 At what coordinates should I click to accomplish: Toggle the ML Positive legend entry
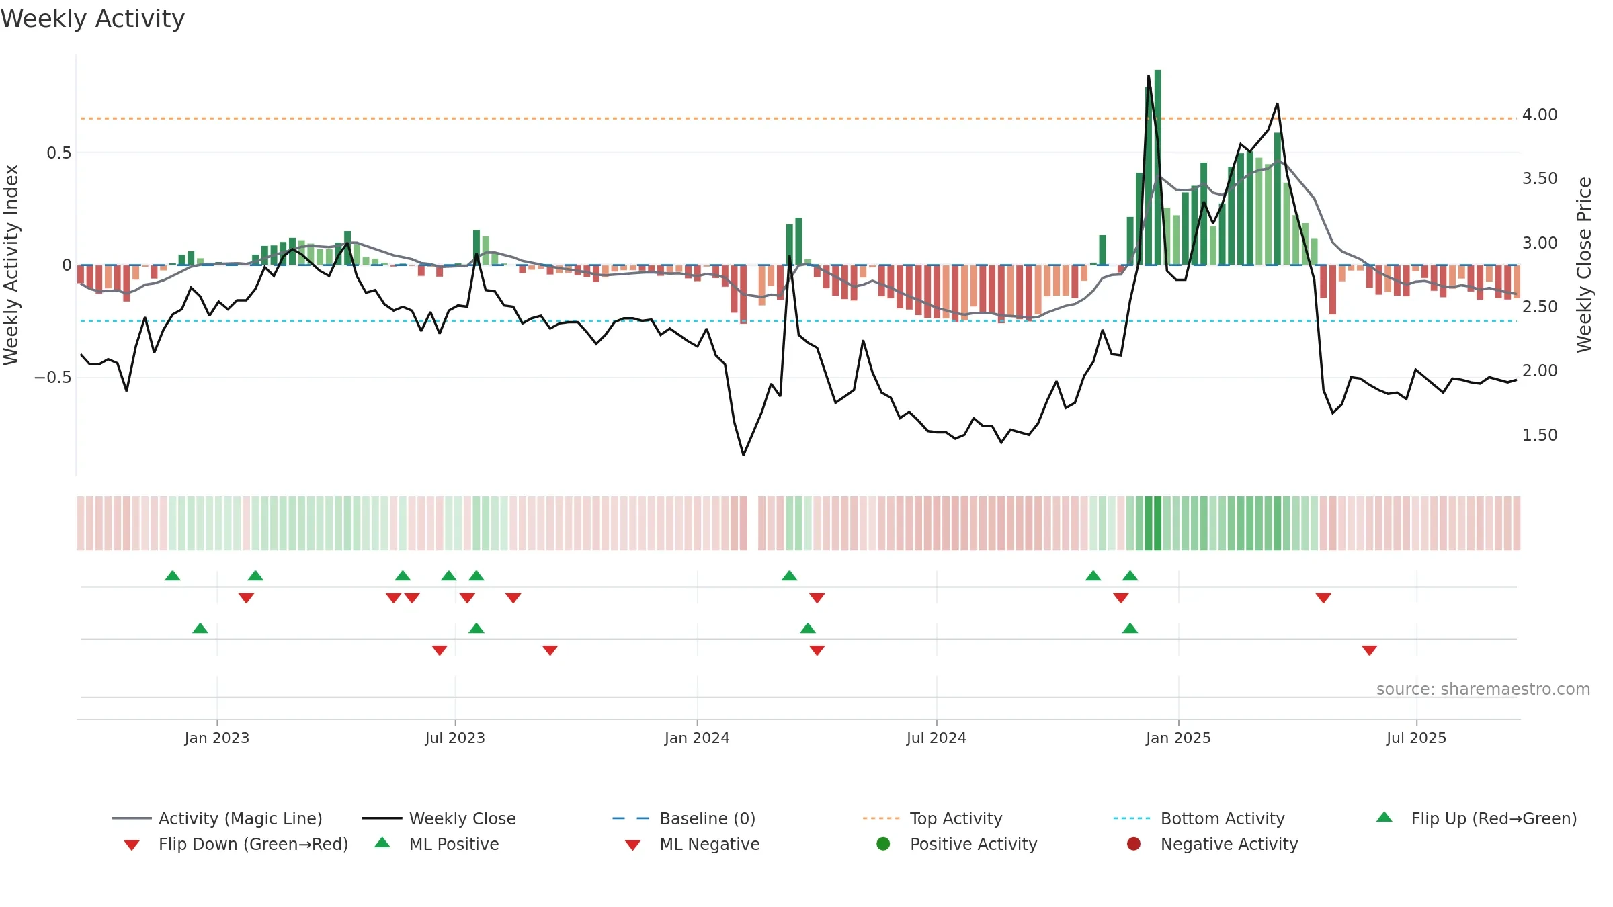(437, 844)
